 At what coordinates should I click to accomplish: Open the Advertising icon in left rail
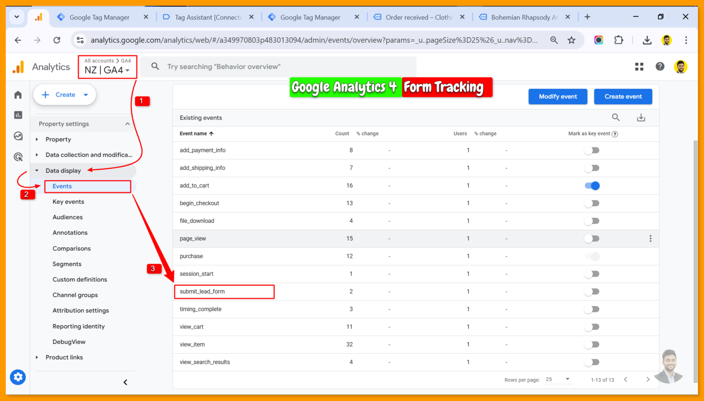(18, 157)
